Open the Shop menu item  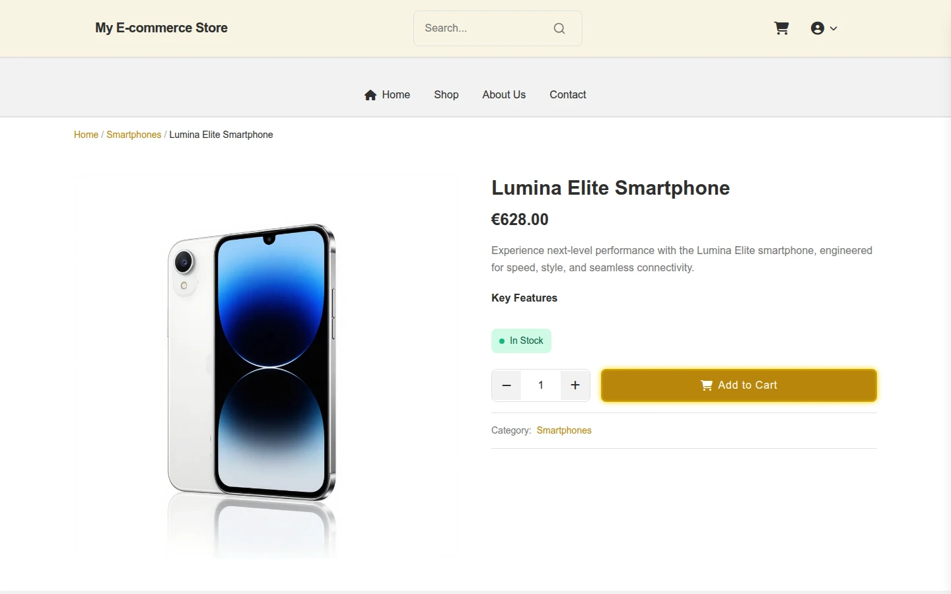(x=446, y=95)
